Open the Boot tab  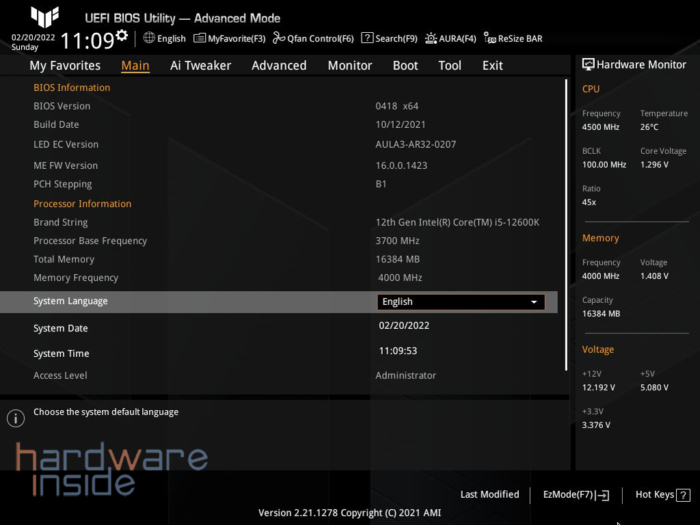pyautogui.click(x=405, y=66)
